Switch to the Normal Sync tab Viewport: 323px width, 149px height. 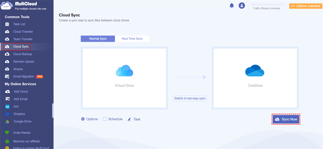[98, 39]
